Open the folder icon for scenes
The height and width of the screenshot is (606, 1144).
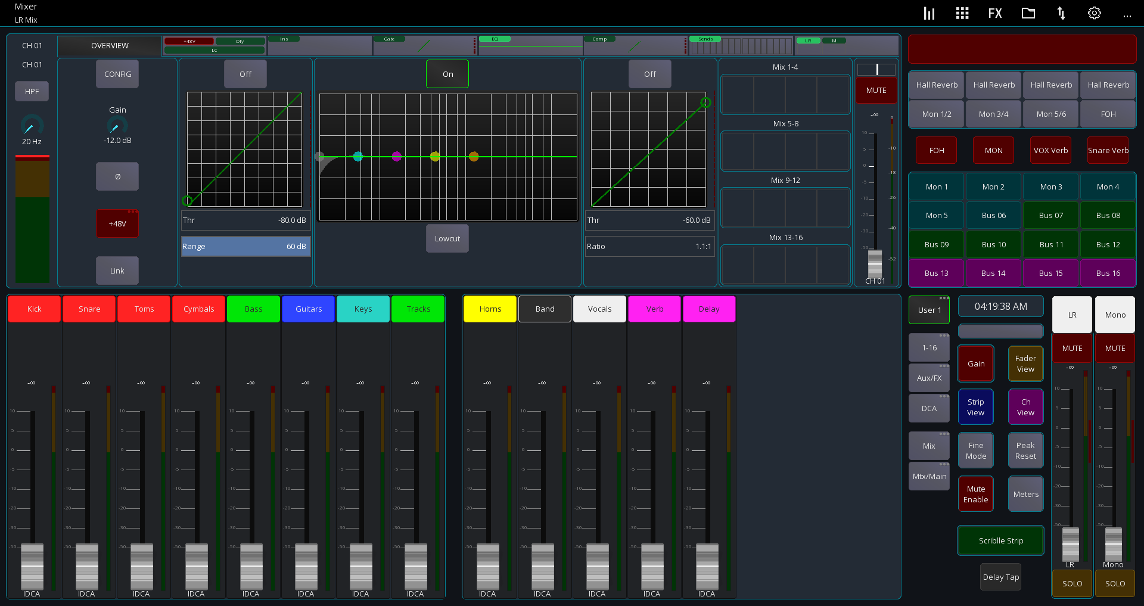point(1028,13)
